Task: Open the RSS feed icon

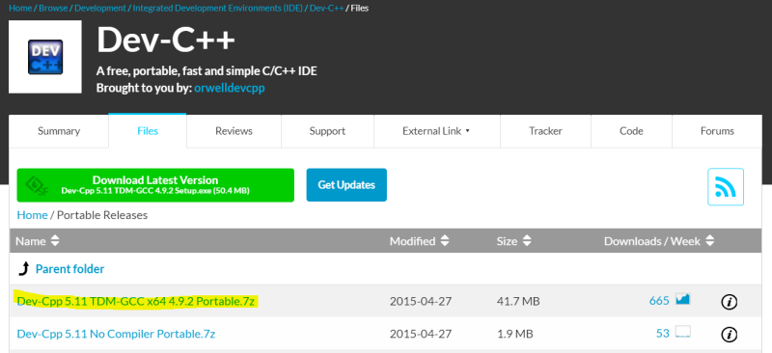Action: (x=726, y=186)
